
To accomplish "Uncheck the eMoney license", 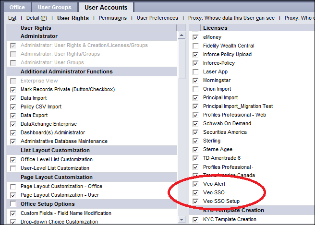I will point(195,37).
